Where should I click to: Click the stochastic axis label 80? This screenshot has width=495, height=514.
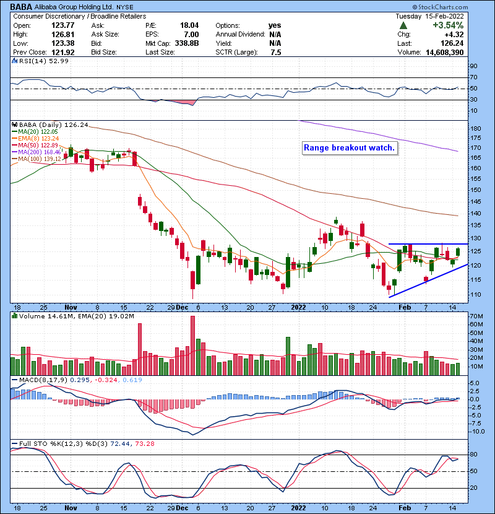pos(474,455)
